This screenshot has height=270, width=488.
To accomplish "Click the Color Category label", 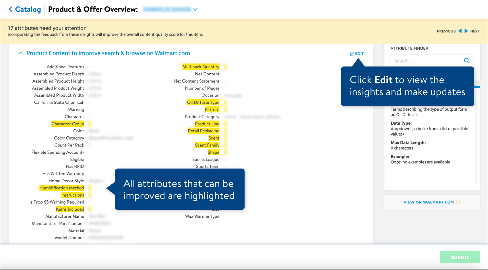I will pos(69,138).
